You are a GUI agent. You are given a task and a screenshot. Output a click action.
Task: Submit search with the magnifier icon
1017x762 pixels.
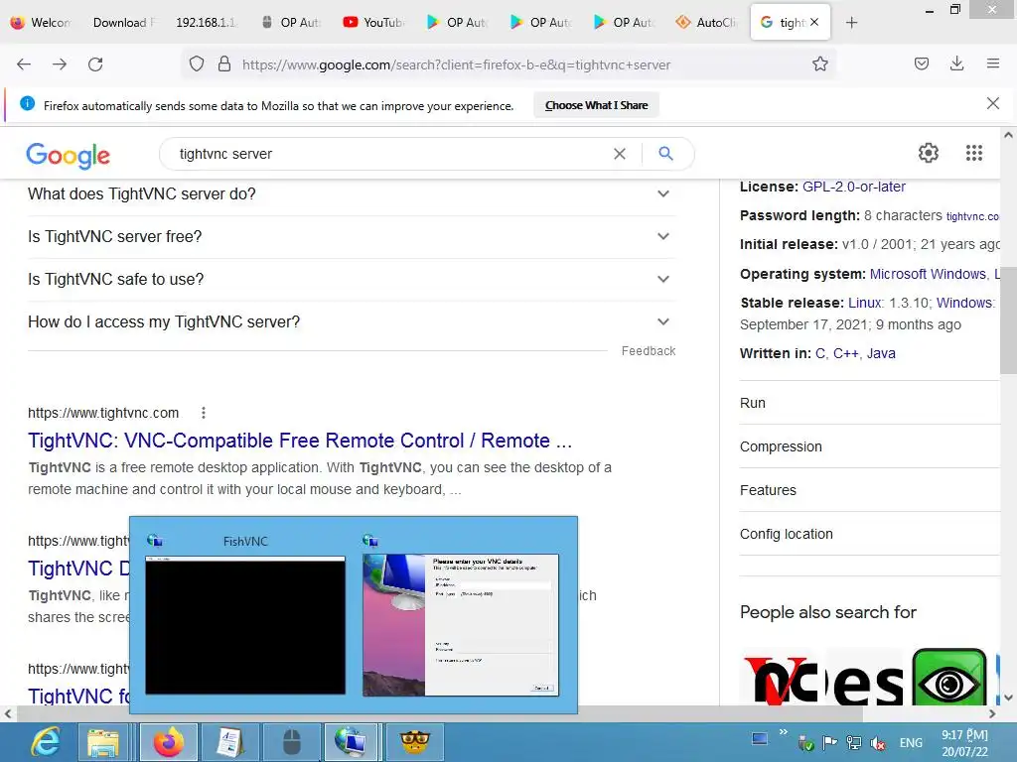[665, 154]
